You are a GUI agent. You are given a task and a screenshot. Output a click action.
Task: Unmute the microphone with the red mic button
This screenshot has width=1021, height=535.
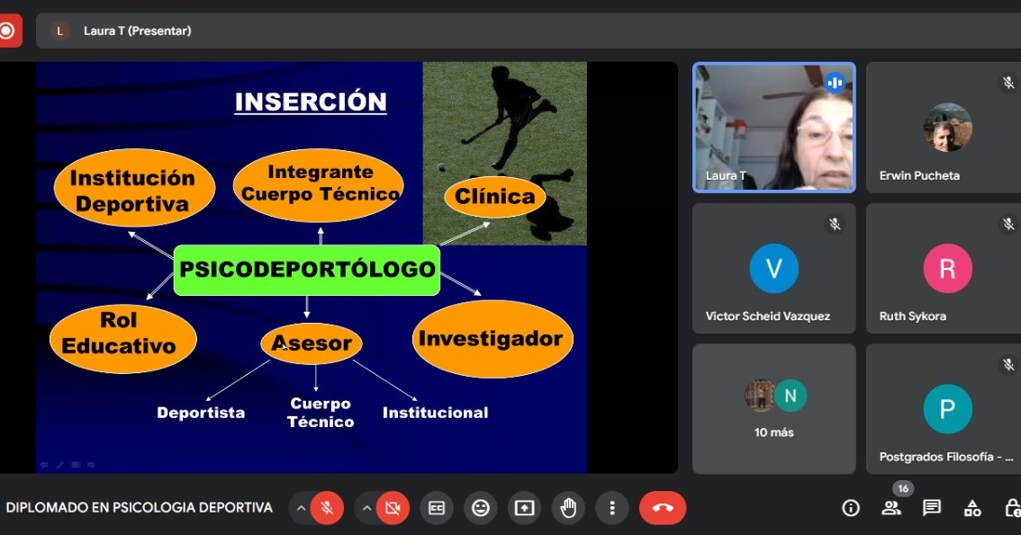pyautogui.click(x=327, y=508)
